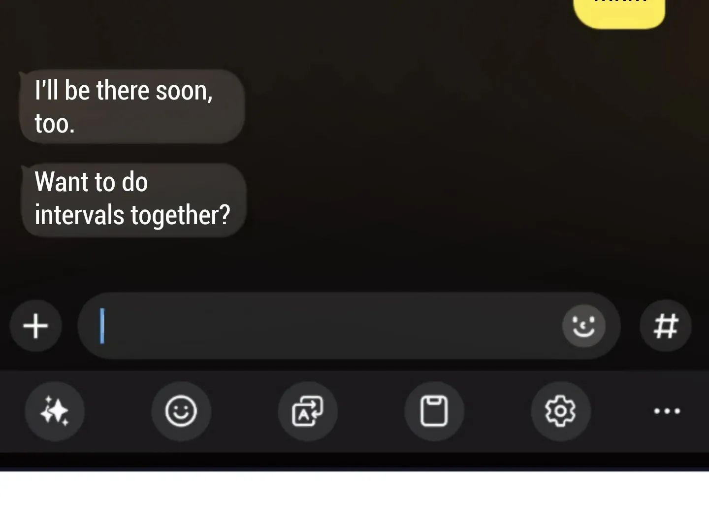This screenshot has width=709, height=532.
Task: Click the word "soon," in first message
Action: (184, 91)
